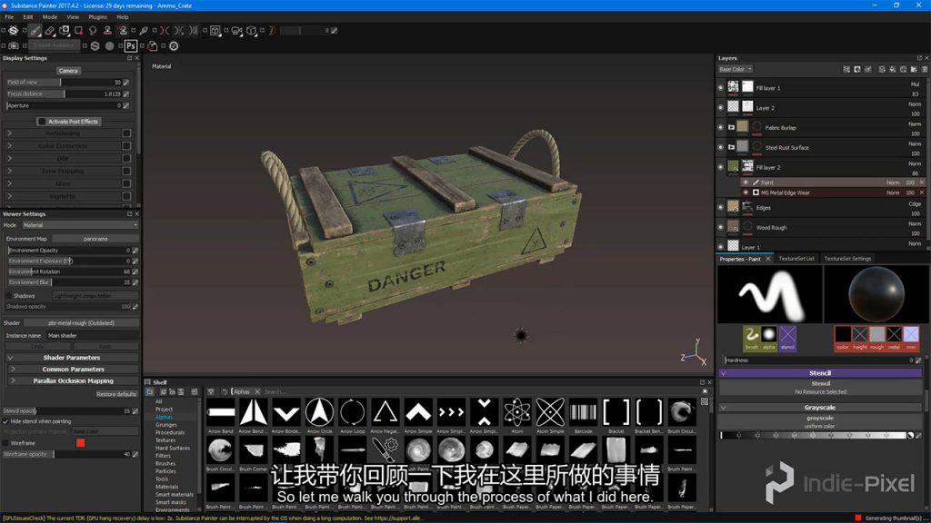Expand Parallax Occlusion Mapping section
The width and height of the screenshot is (931, 523).
point(73,380)
